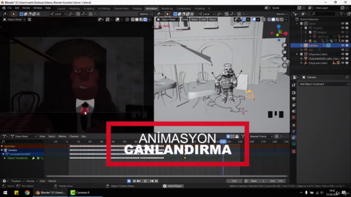The width and height of the screenshot is (351, 197).
Task: Toggle visibility eye of Sun in outliner
Action: tap(342, 50)
